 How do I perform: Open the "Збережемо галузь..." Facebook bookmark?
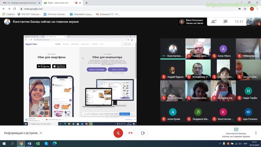pos(81,14)
